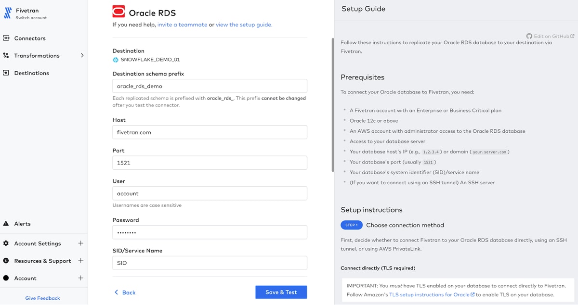The height and width of the screenshot is (305, 578).
Task: Click the Give Feedback link
Action: coord(43,298)
